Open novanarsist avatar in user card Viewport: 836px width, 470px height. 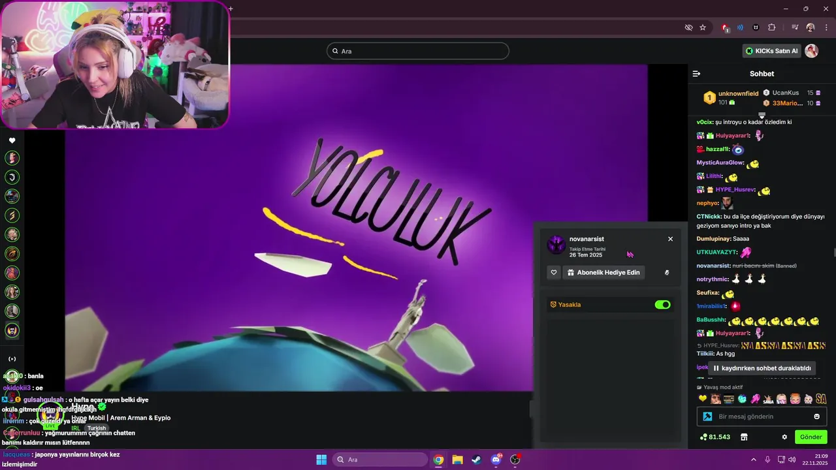click(556, 245)
